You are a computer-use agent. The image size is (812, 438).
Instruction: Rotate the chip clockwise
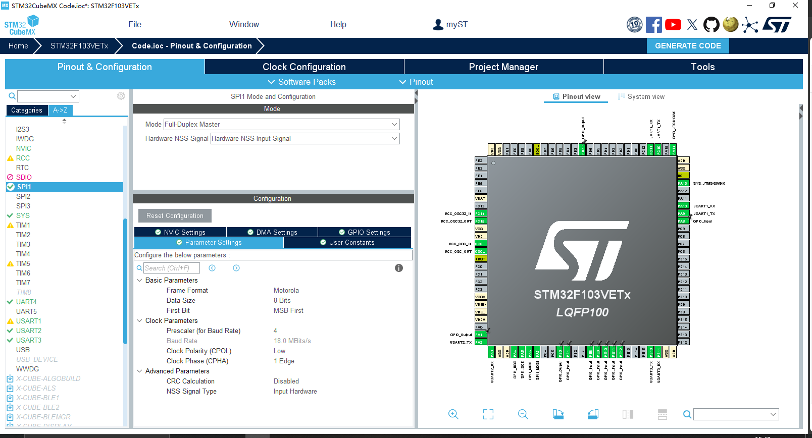[558, 414]
